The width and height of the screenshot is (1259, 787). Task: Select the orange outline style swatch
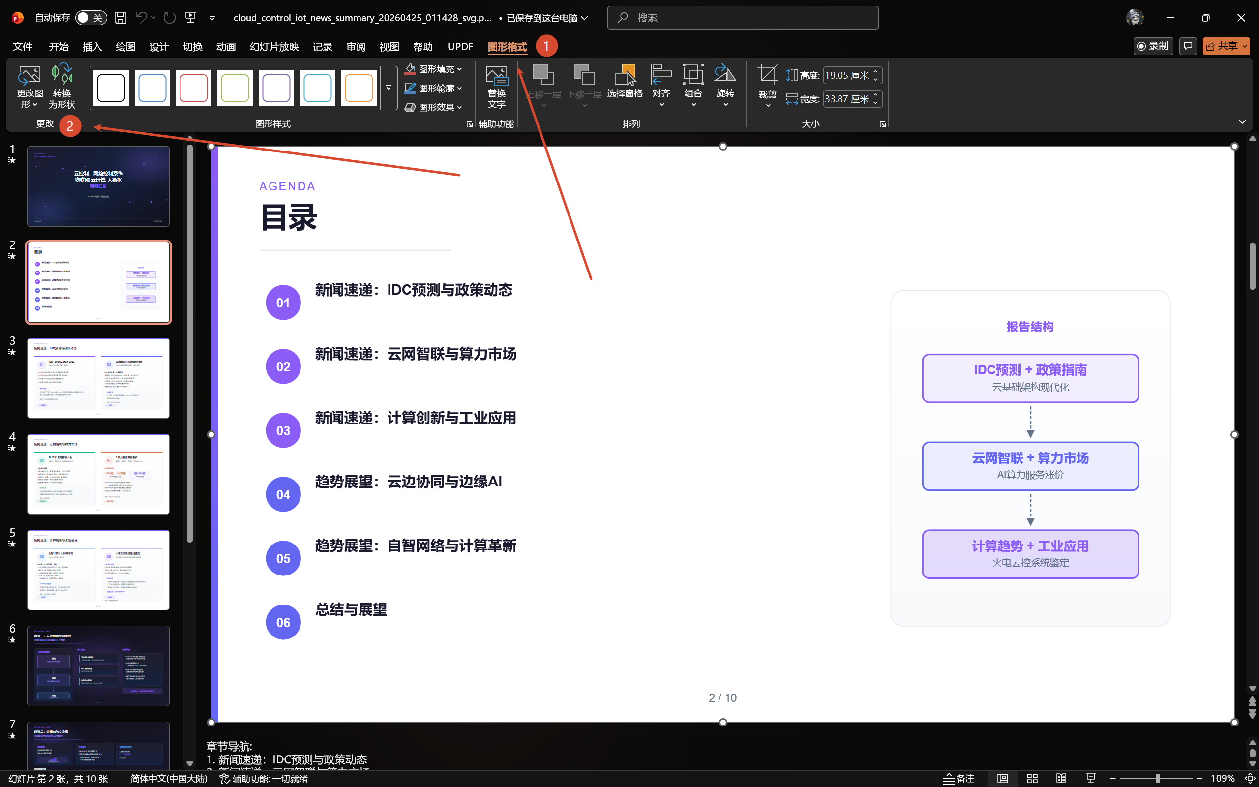(x=359, y=88)
